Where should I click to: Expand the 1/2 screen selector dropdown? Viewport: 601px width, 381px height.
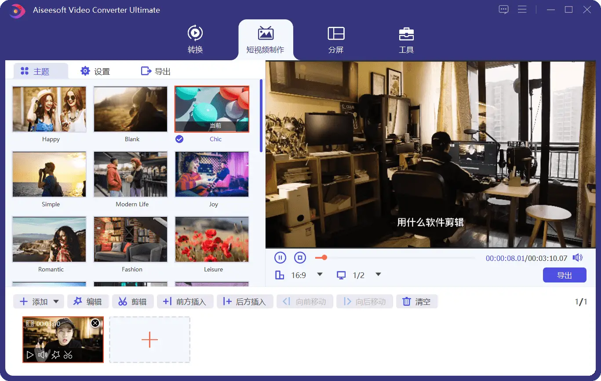(378, 275)
